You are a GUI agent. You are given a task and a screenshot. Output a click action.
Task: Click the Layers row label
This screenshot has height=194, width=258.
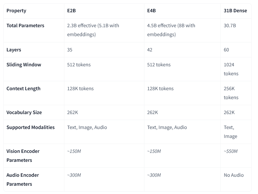[x=14, y=50]
